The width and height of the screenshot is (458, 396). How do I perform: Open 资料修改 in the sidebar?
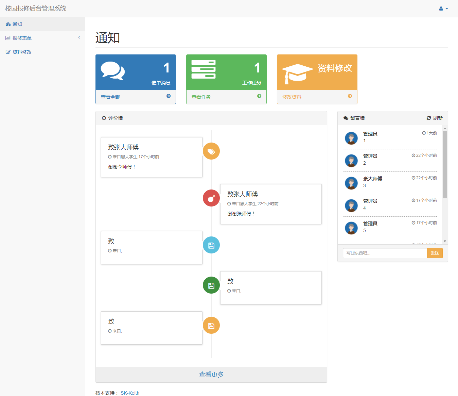pos(42,52)
